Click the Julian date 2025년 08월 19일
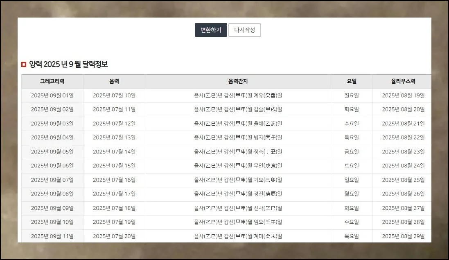The image size is (449, 260). point(401,96)
